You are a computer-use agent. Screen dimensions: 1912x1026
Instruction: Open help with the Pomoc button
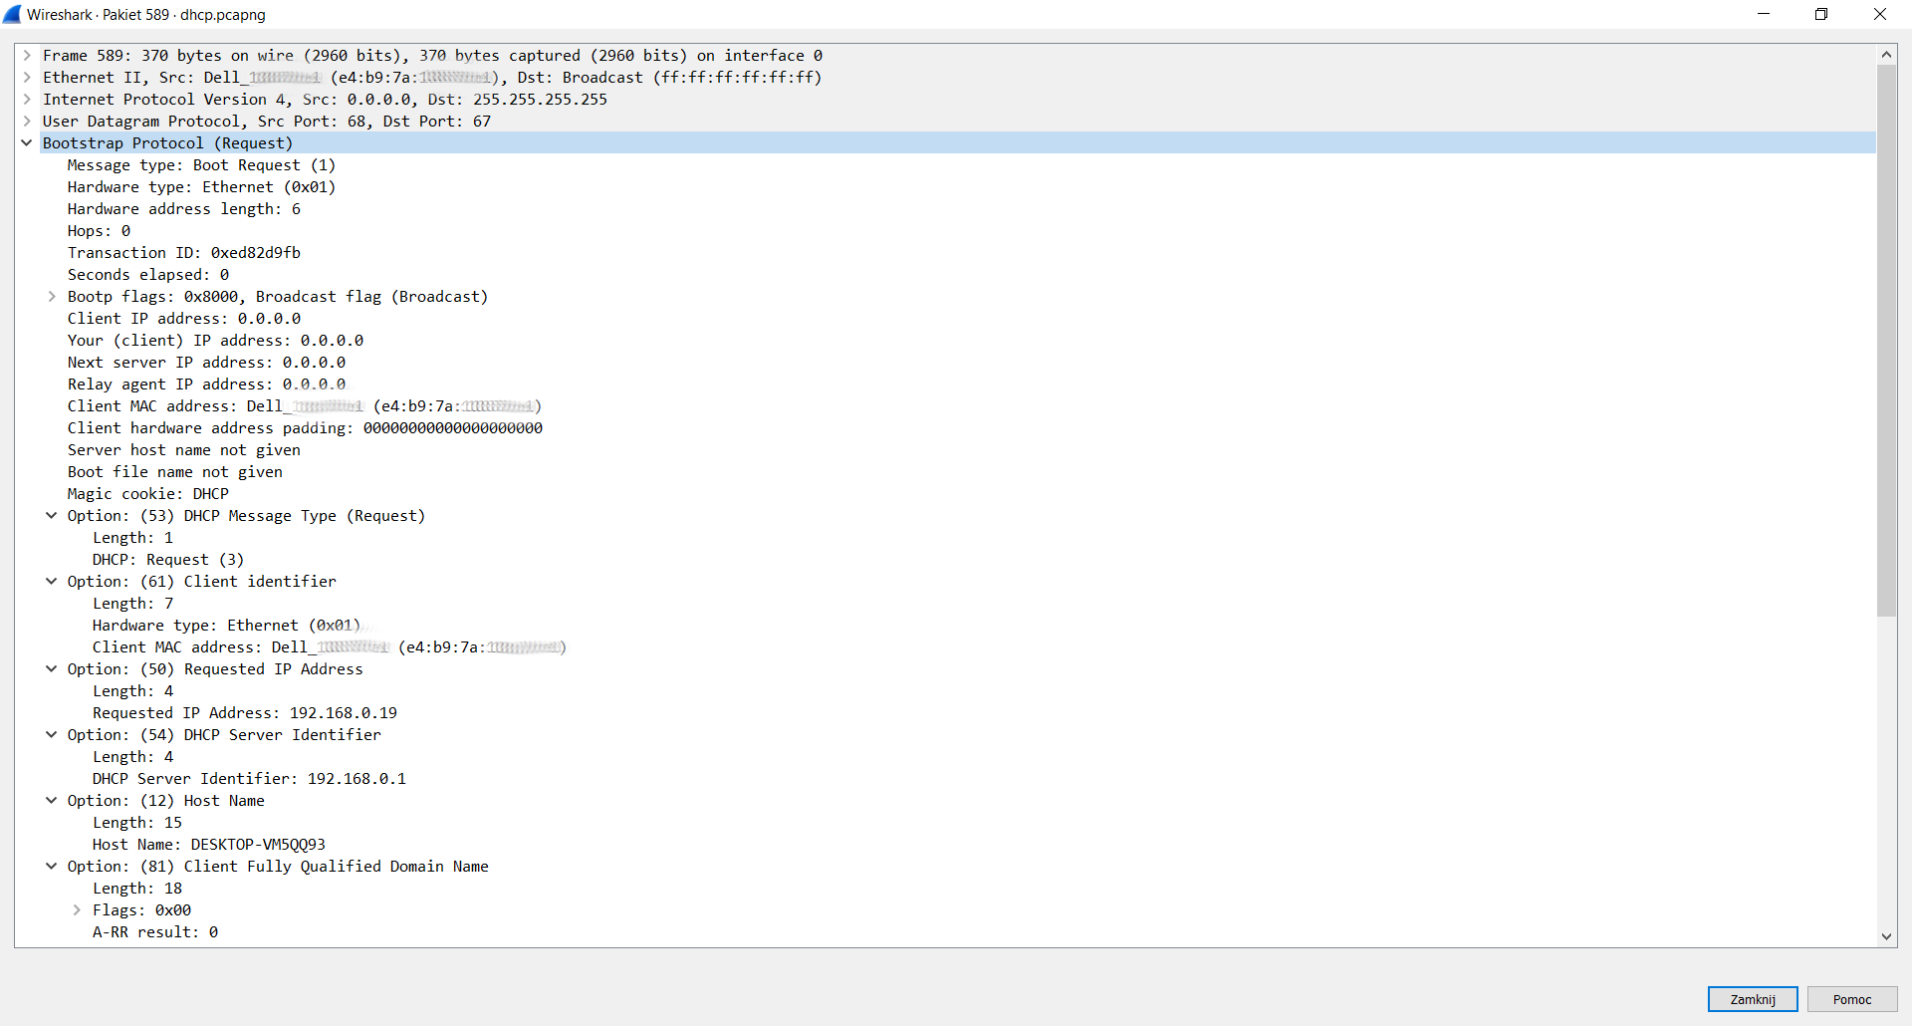[x=1852, y=999]
